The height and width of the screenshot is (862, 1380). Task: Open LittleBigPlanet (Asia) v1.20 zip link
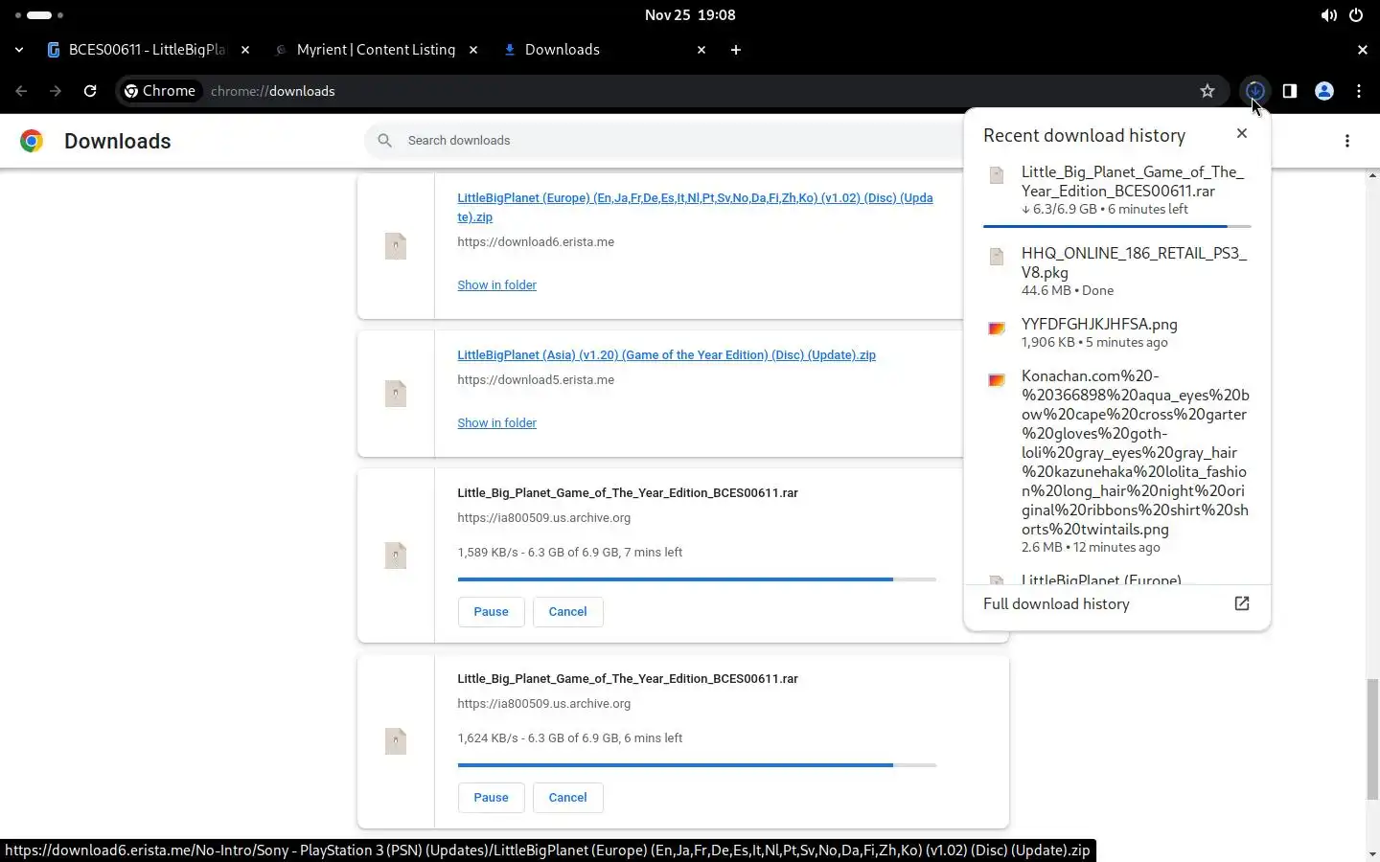click(666, 355)
